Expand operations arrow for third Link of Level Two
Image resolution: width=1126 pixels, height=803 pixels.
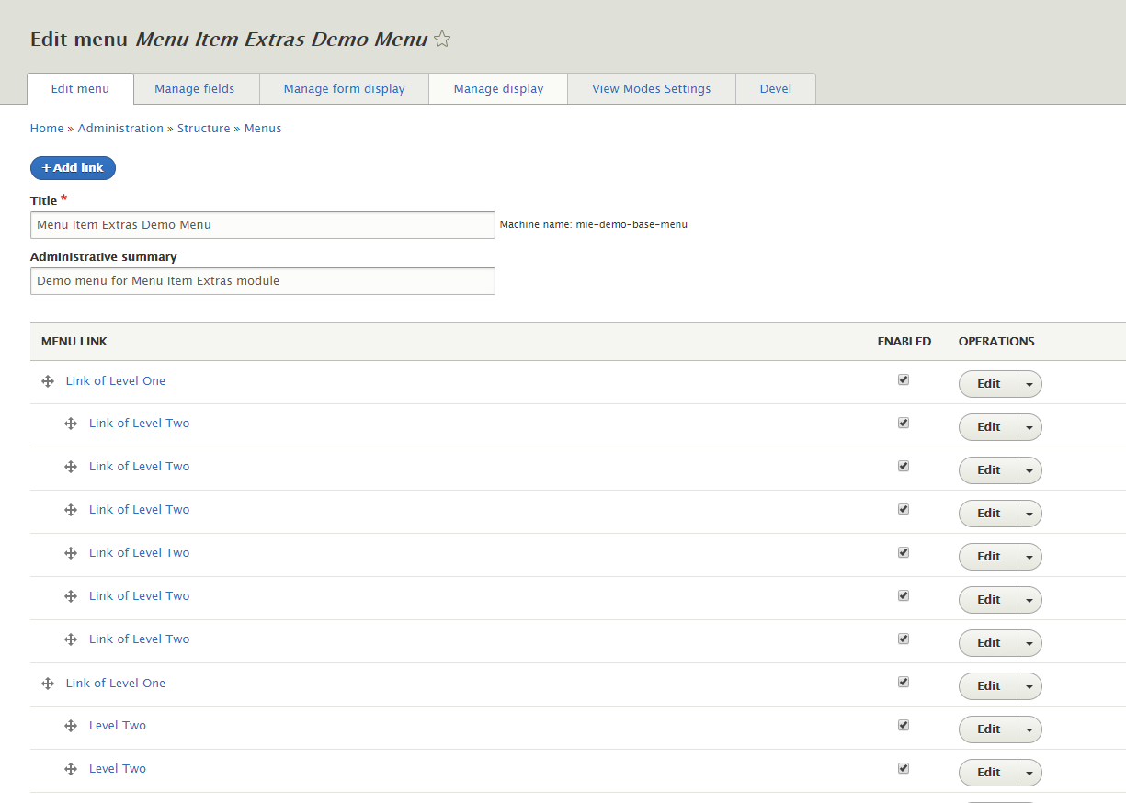point(1029,514)
